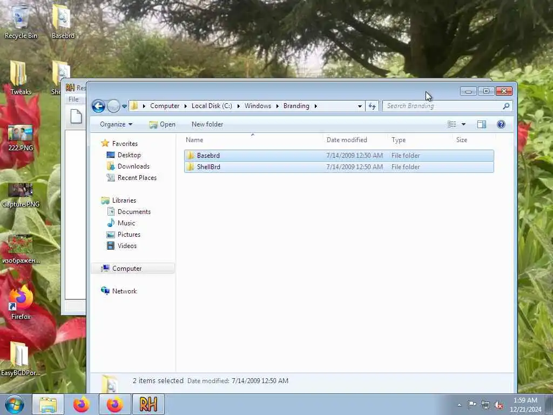Click the folder icon in address bar
The image size is (553, 415).
pyautogui.click(x=134, y=106)
